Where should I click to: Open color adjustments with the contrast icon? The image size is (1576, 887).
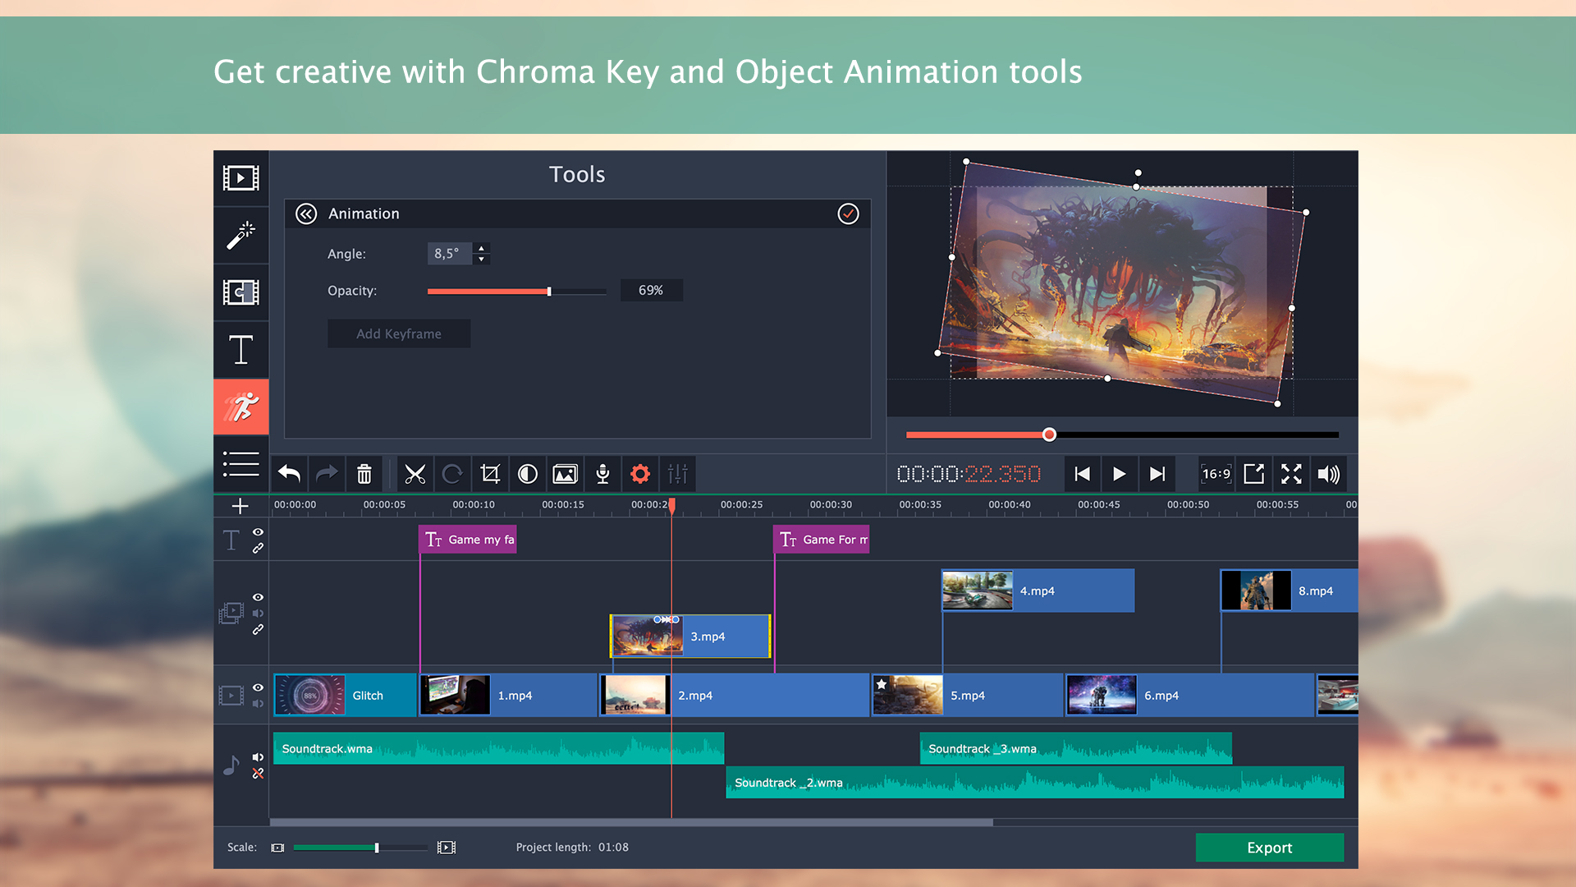(527, 474)
